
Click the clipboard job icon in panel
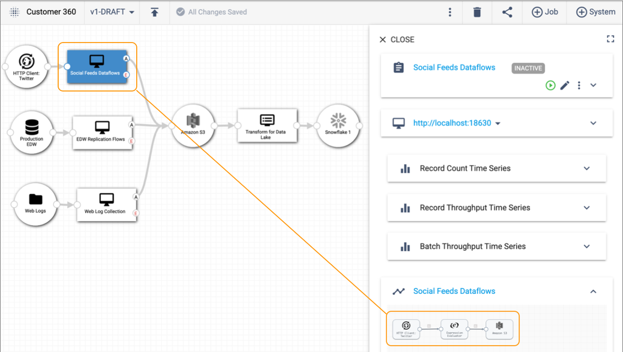pyautogui.click(x=398, y=67)
